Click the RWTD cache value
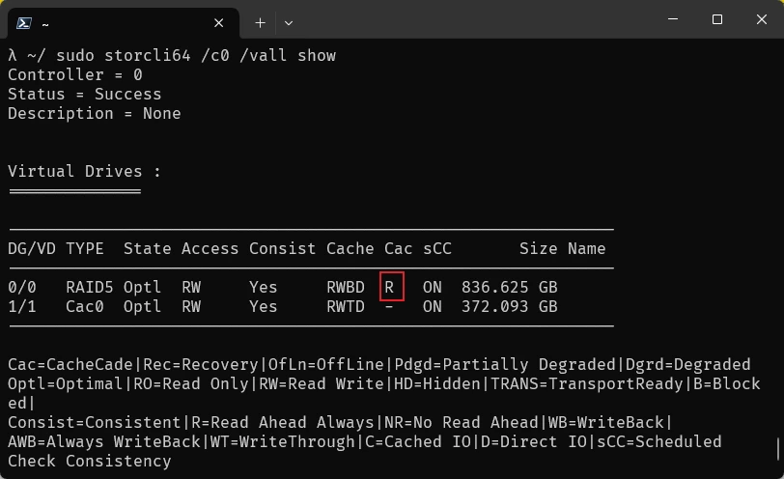The height and width of the screenshot is (479, 784). pos(346,306)
